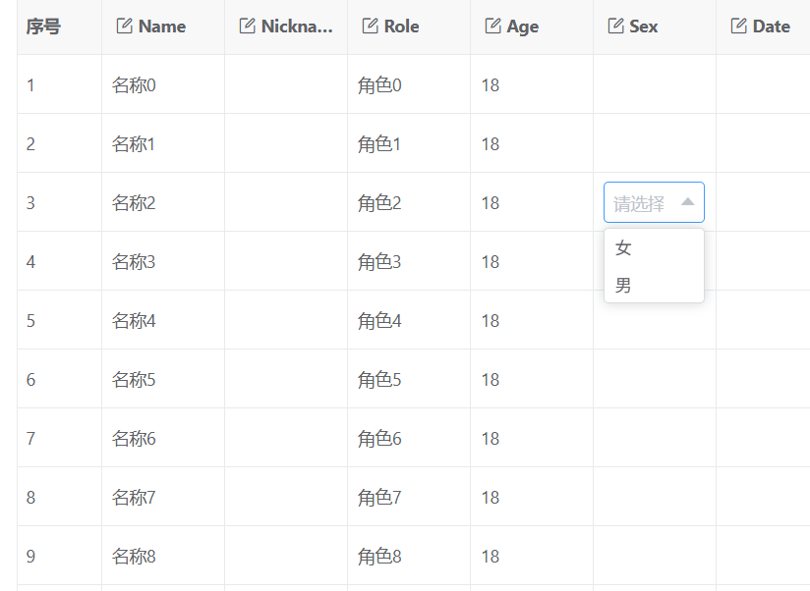Select 女 from the dropdown list

click(x=654, y=248)
